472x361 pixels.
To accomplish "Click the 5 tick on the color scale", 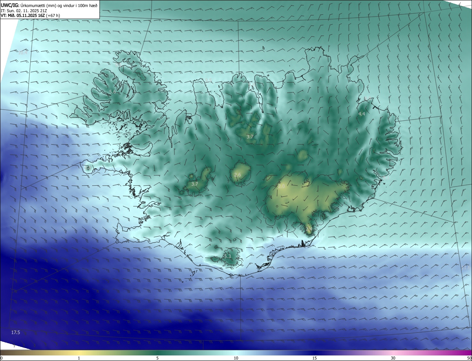I will [x=157, y=358].
